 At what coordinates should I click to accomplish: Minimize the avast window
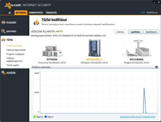(x=155, y=3)
